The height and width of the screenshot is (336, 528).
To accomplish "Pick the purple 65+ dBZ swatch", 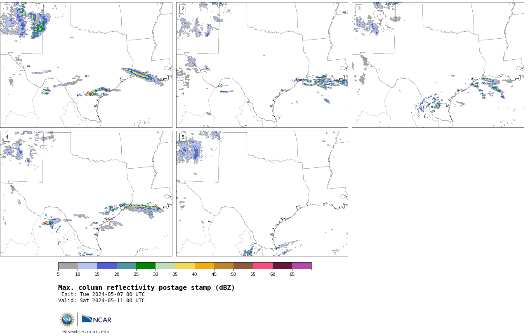I will pyautogui.click(x=302, y=266).
